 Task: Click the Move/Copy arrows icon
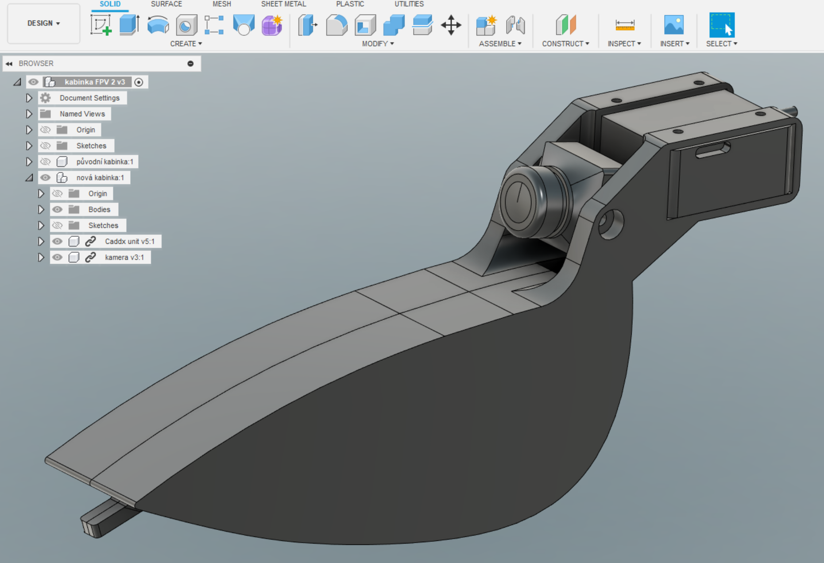(451, 25)
